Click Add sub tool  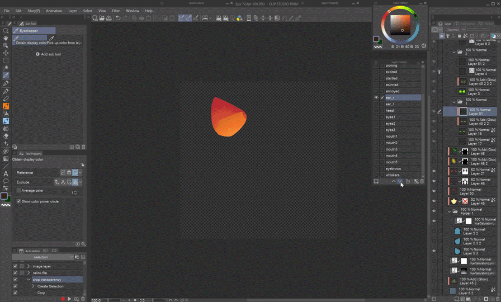(x=48, y=54)
